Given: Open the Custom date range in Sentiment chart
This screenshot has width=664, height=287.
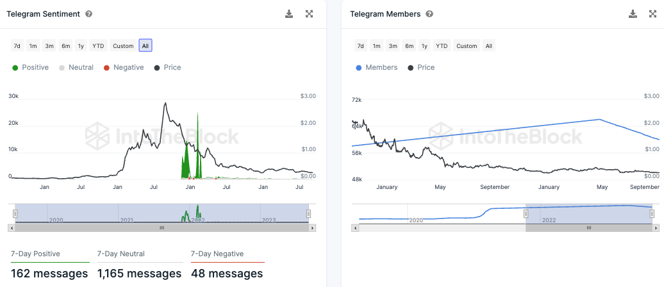Looking at the screenshot, I should point(123,45).
